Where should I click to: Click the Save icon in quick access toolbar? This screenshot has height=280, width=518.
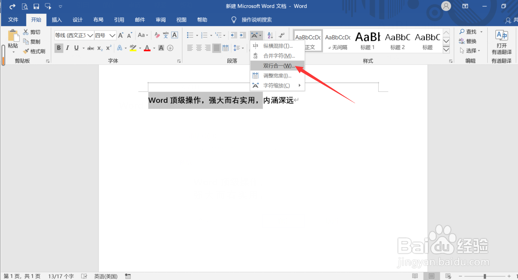click(36, 7)
